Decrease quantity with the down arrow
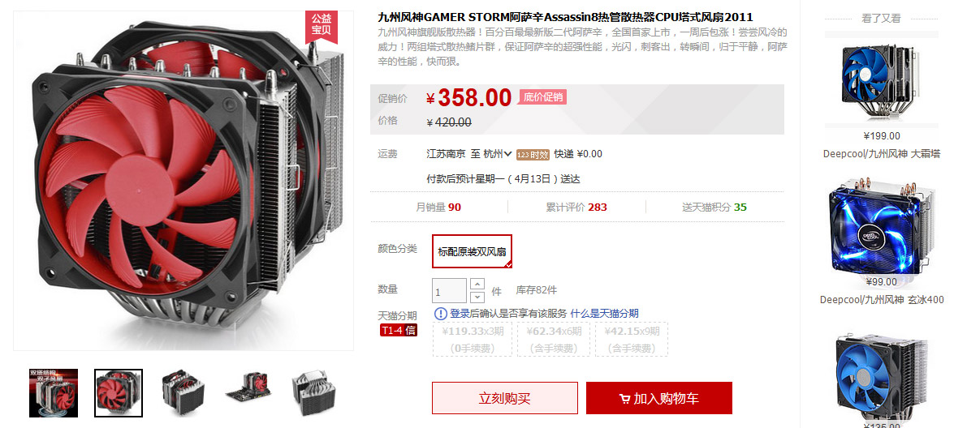Viewport: 954px width, 428px height. [x=477, y=297]
